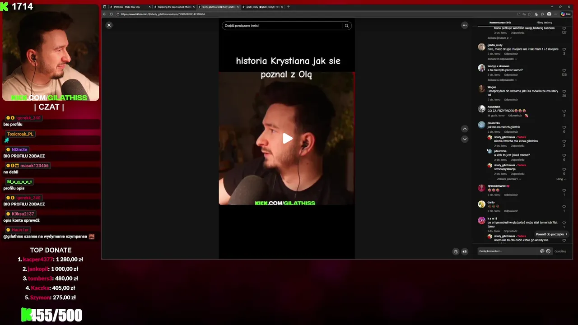
Task: Click the browser back arrow
Action: click(x=105, y=14)
